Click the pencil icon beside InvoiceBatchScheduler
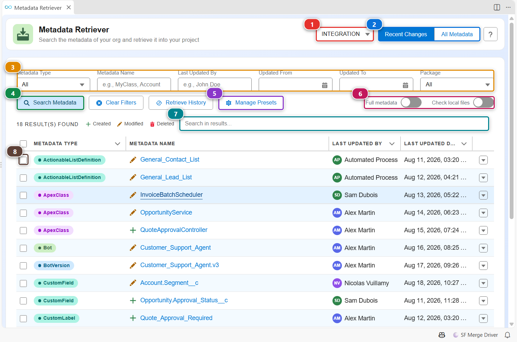 tap(133, 195)
